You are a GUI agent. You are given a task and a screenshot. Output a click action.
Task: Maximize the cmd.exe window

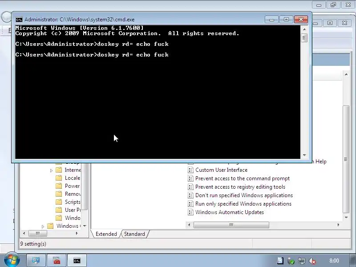pyautogui.click(x=286, y=20)
